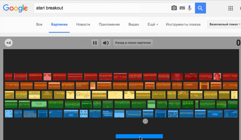Expand 'Безопасный поиск' dropdown

click(225, 24)
